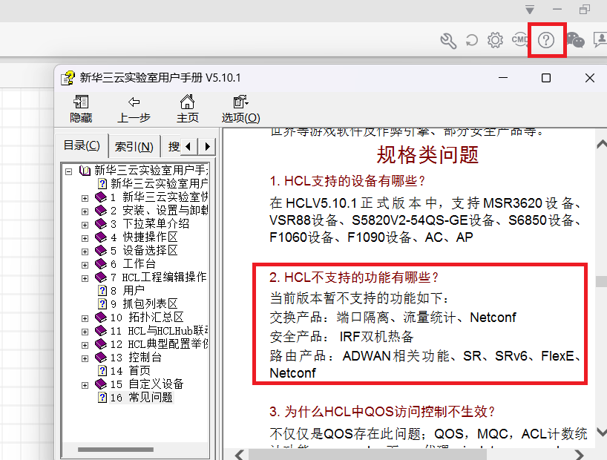Expand chapter 10 拓扑汇总区 node
Viewport: 607px width, 460px height.
coord(85,318)
